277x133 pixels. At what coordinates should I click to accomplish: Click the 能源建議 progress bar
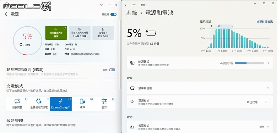click(249, 63)
